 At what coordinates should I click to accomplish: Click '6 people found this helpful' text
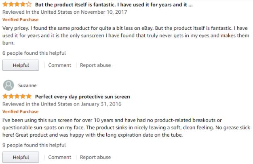point(34,53)
